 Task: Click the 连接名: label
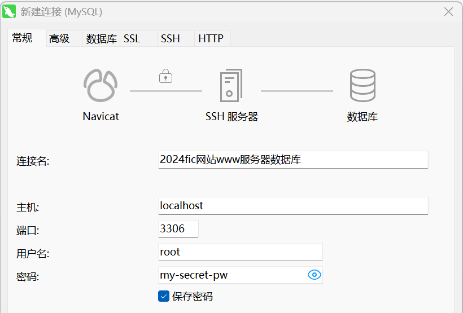[x=33, y=161]
